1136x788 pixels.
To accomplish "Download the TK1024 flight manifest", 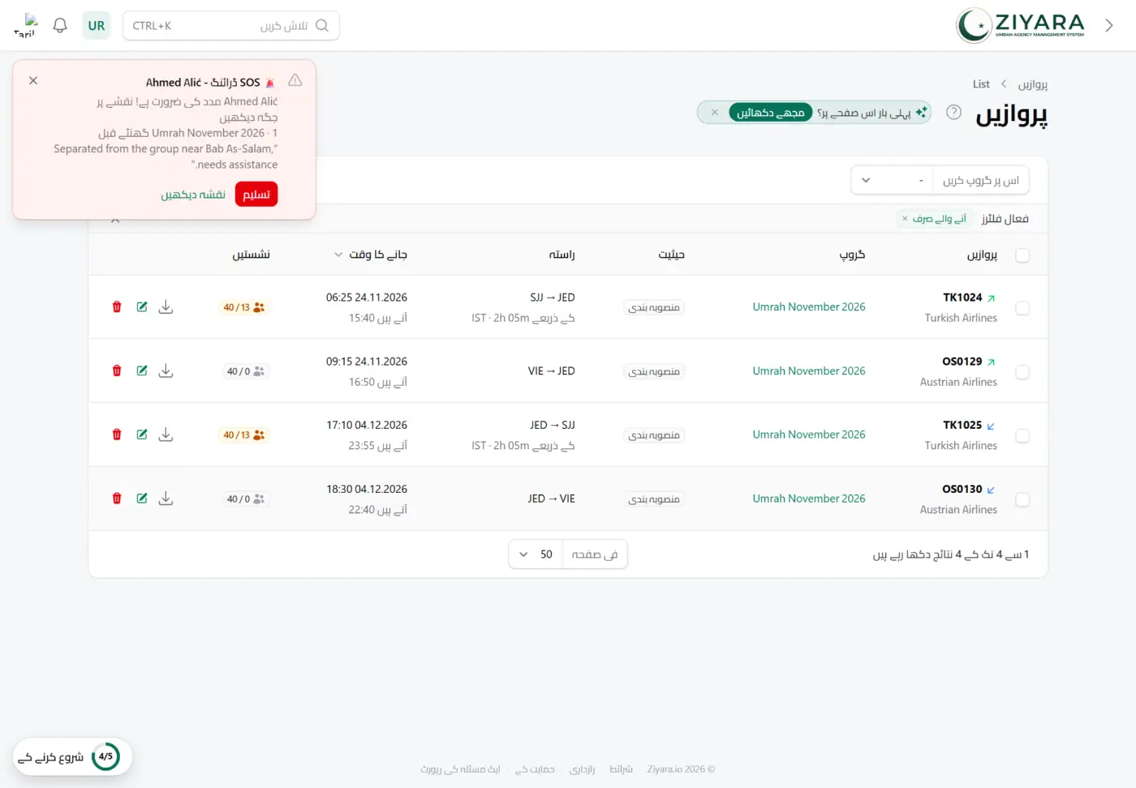I will point(166,307).
